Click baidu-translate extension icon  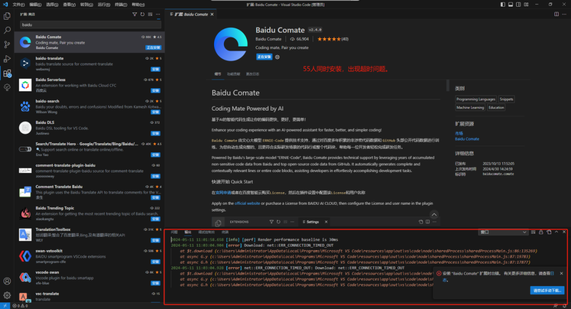tap(25, 64)
